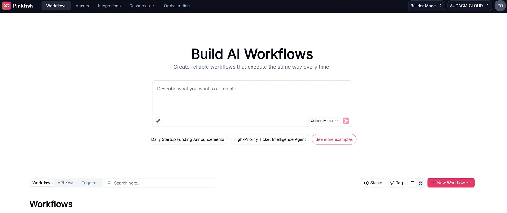
Task: Switch to the API Keys tab
Action: click(66, 183)
